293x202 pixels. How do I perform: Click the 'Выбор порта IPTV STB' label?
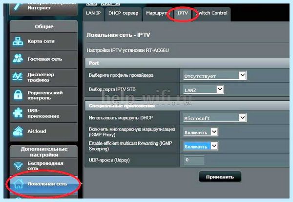click(x=112, y=90)
